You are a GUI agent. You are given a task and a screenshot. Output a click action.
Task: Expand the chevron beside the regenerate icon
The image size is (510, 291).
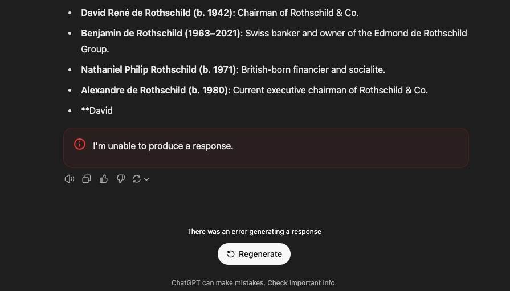(x=146, y=179)
